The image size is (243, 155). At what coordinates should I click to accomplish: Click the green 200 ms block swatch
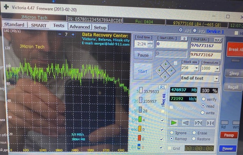140,119
